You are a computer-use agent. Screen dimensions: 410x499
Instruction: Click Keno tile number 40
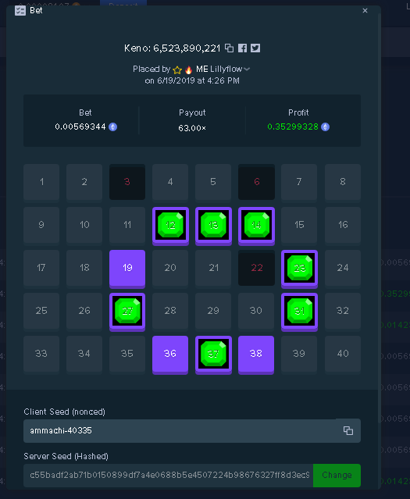343,354
